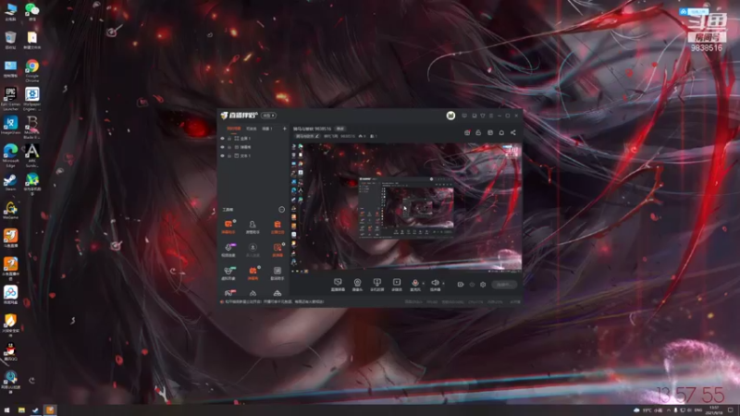Image resolution: width=740 pixels, height=416 pixels.
Task: Lock the third source layer
Action: [229, 155]
